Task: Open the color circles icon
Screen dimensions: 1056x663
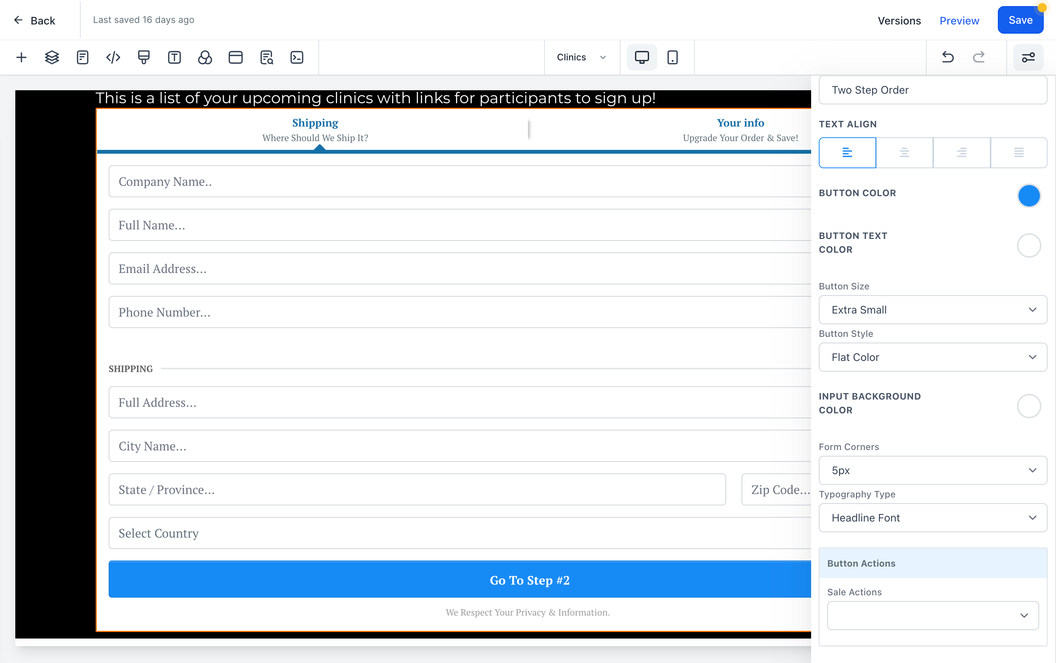Action: click(205, 57)
